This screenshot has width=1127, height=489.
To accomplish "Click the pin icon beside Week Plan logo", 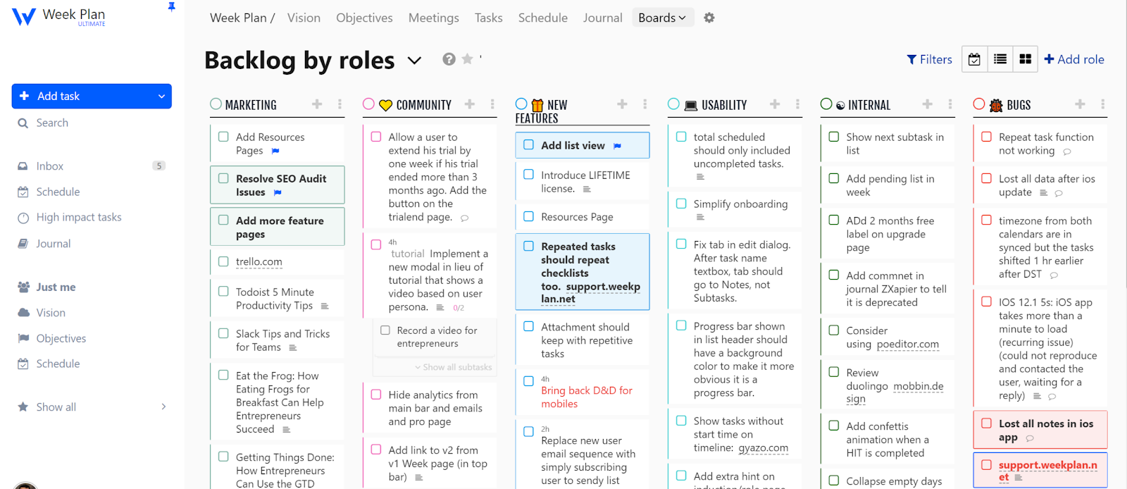I will click(171, 7).
